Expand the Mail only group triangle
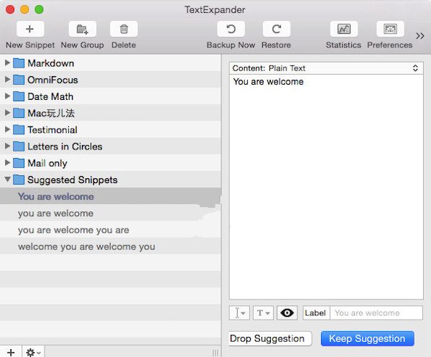431x357 pixels. click(x=7, y=163)
